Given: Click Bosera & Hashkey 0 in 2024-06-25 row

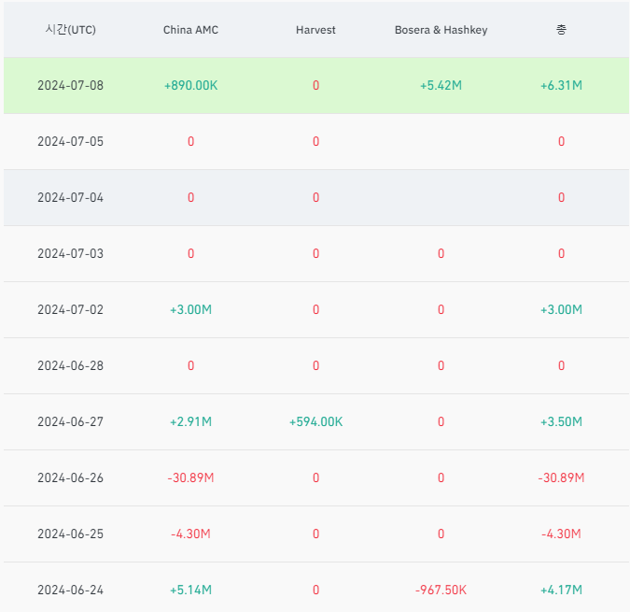Looking at the screenshot, I should [x=441, y=534].
